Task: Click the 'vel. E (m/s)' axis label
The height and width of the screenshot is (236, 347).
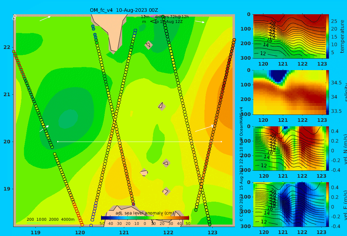Action: tap(345, 205)
